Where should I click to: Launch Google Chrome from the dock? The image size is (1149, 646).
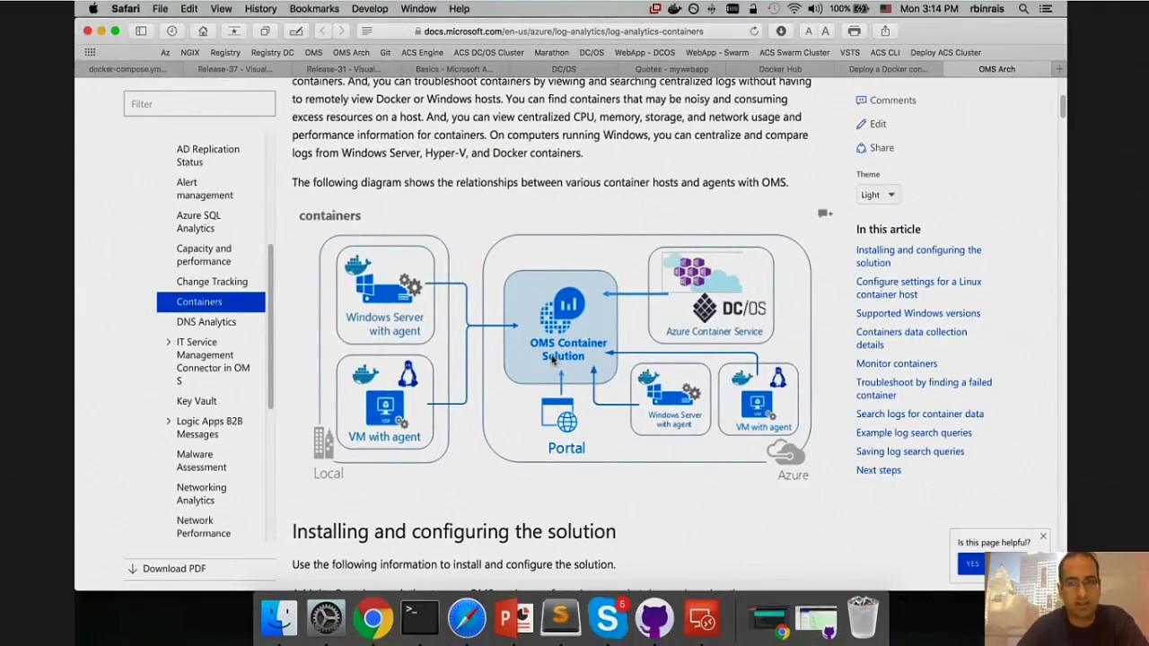[x=373, y=617]
